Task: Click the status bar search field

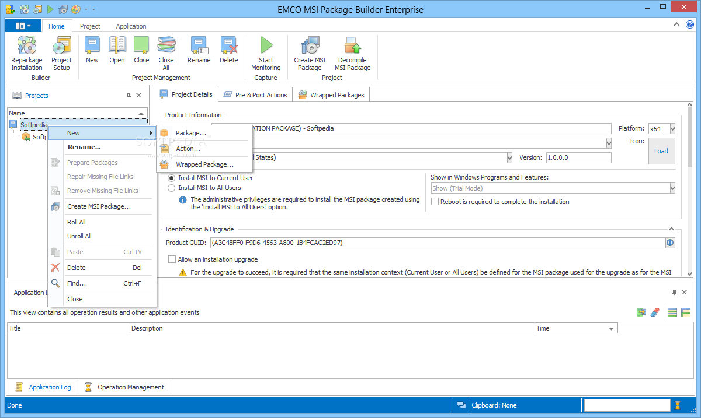Action: (627, 405)
